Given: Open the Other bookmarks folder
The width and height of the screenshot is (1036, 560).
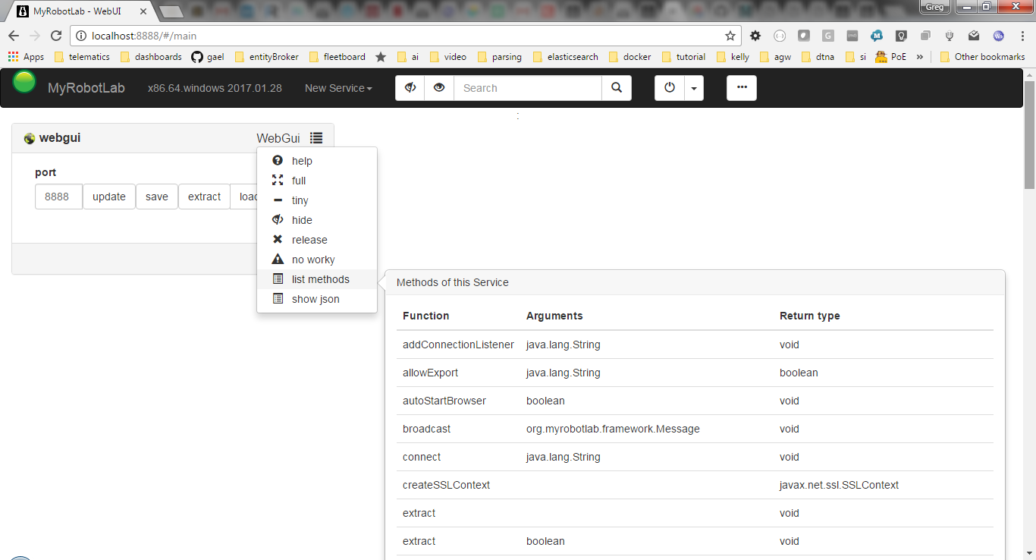Looking at the screenshot, I should [982, 57].
